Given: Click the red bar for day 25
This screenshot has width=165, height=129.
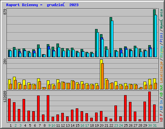Looking at the screenshot, I should tap(125, 108).
